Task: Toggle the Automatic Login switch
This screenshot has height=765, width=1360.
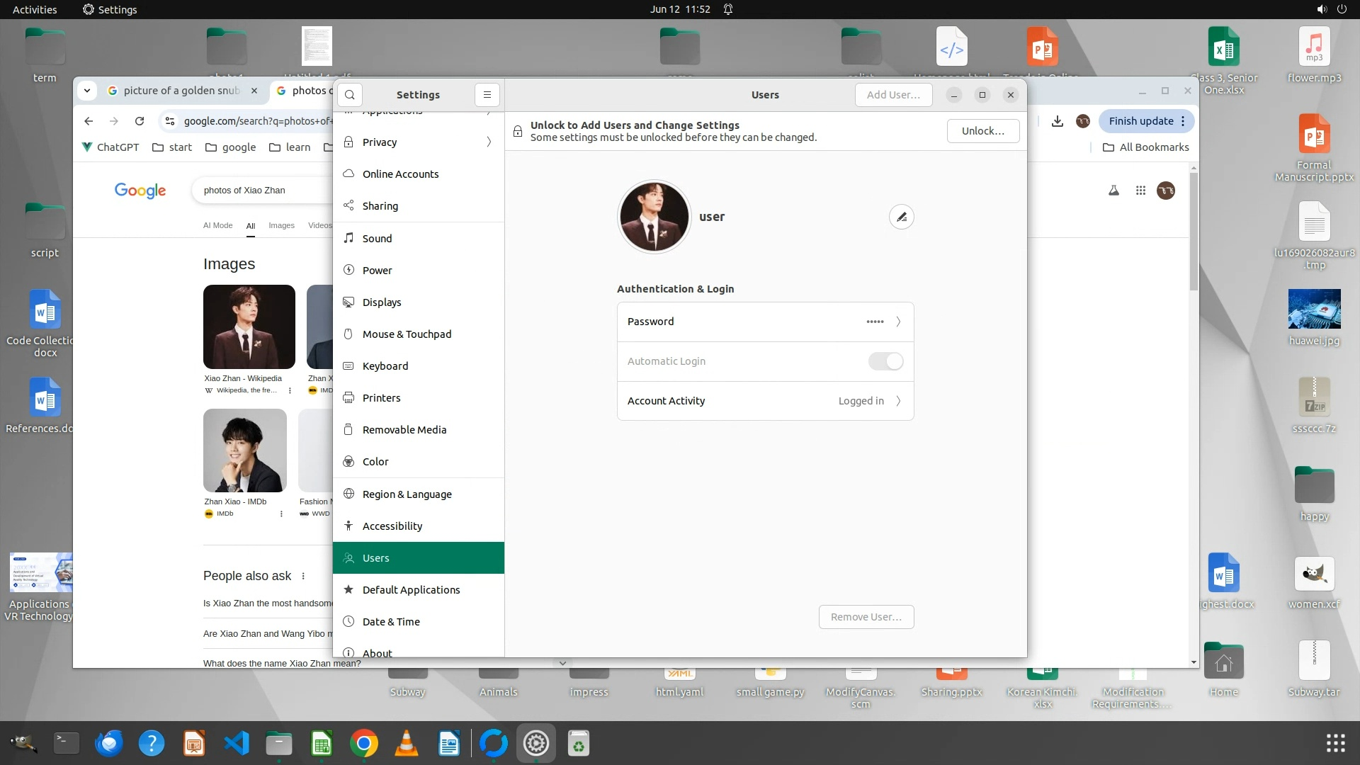Action: point(885,361)
